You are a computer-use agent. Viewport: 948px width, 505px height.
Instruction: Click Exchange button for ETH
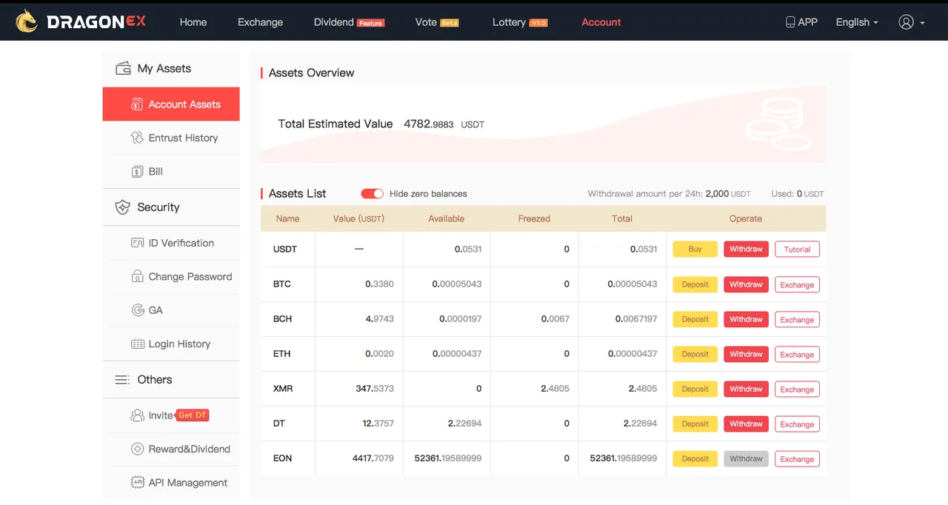coord(797,354)
